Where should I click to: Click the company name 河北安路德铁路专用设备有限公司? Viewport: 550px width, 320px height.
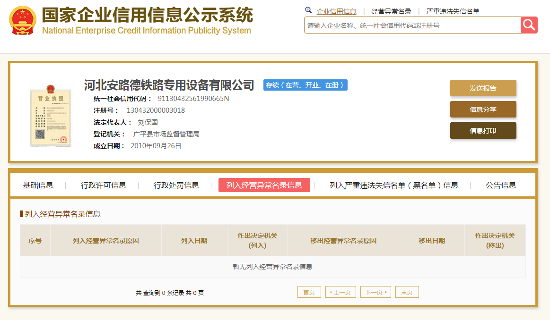click(x=169, y=85)
